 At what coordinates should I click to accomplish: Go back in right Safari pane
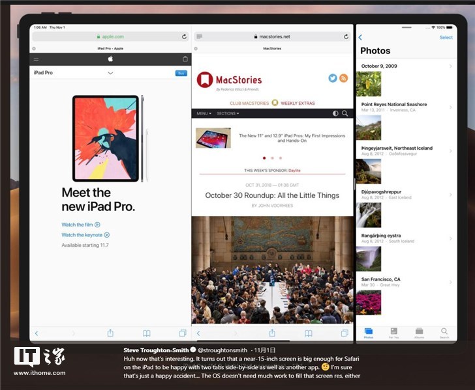click(198, 333)
